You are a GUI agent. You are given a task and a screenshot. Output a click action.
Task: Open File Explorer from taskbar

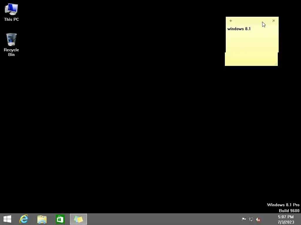(x=42, y=219)
